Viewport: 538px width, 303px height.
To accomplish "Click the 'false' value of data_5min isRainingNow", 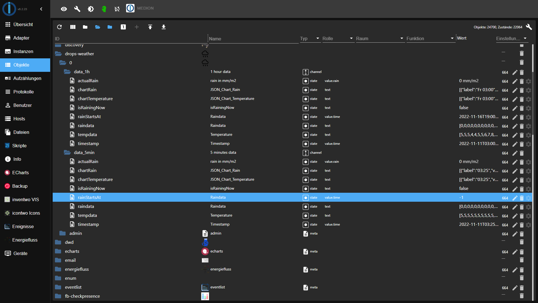I will click(x=464, y=189).
